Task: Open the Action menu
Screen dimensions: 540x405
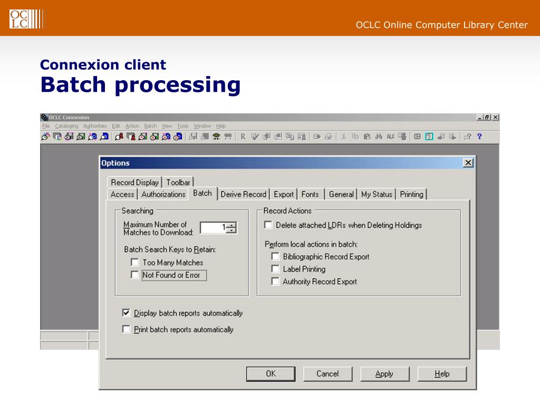Action: click(x=132, y=126)
